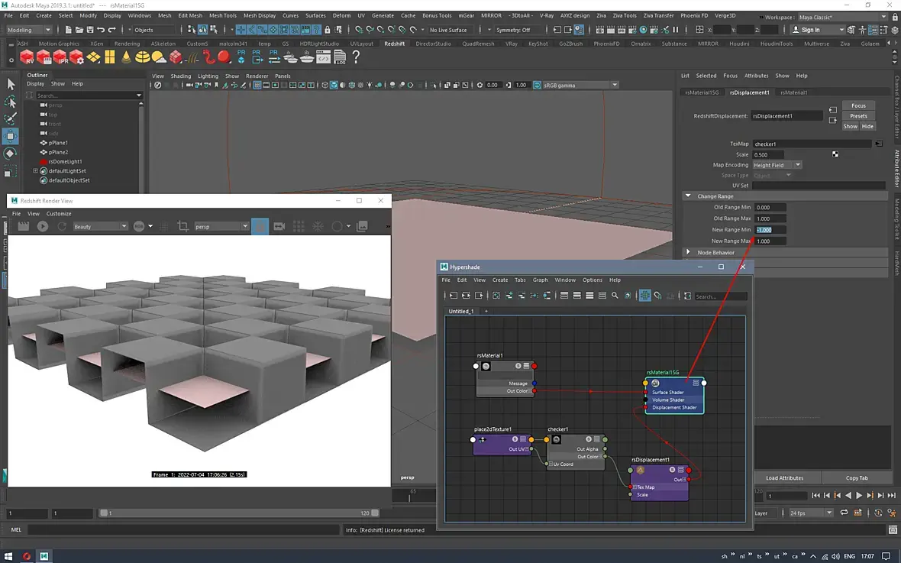Click the Load Attributes button
The height and width of the screenshot is (563, 901).
click(x=784, y=478)
